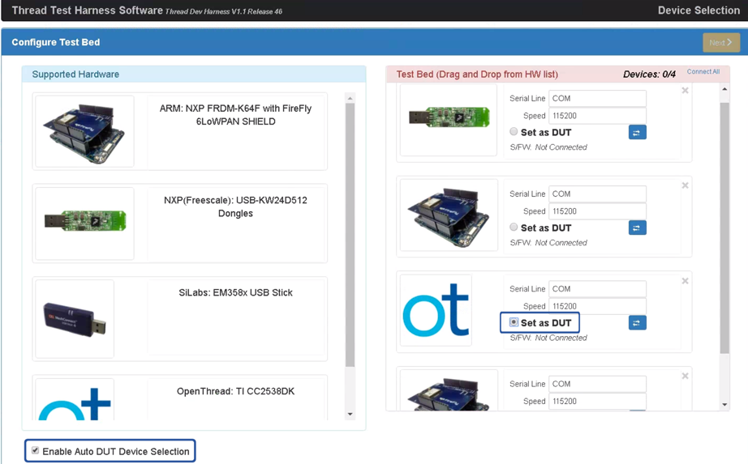The width and height of the screenshot is (748, 464).
Task: Remove second test bed device with X
Action: click(686, 185)
